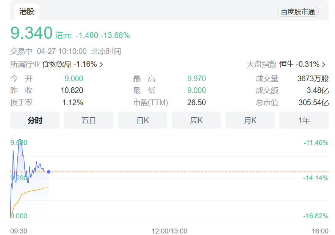Click the 成交量 3673万股 value

pyautogui.click(x=313, y=79)
